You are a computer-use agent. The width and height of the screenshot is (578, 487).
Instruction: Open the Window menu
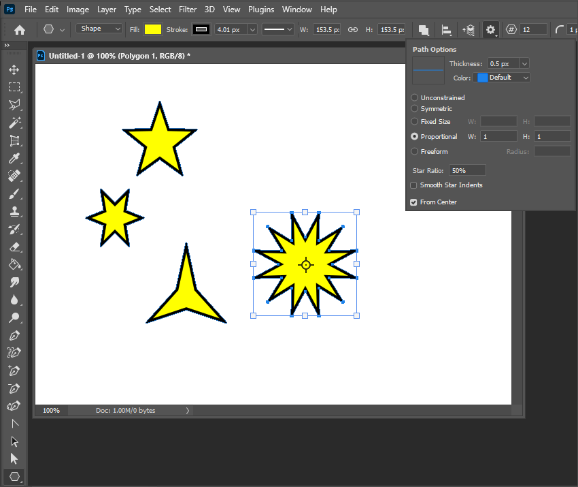[x=296, y=9]
